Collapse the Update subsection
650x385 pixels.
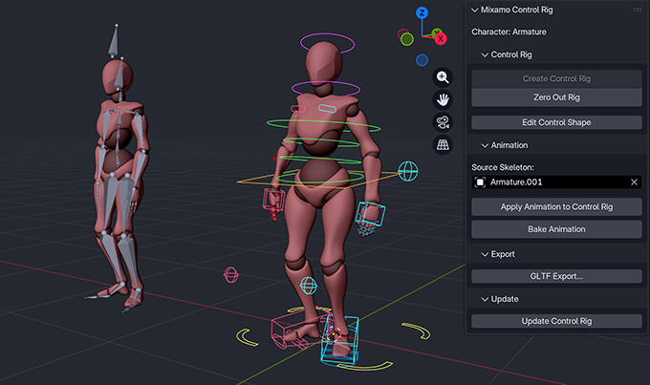[x=485, y=299]
